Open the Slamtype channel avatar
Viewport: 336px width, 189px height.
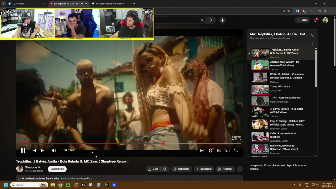[19, 169]
